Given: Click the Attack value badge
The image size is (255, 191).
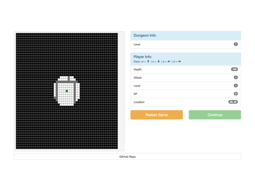Looking at the screenshot, I should pyautogui.click(x=236, y=78).
